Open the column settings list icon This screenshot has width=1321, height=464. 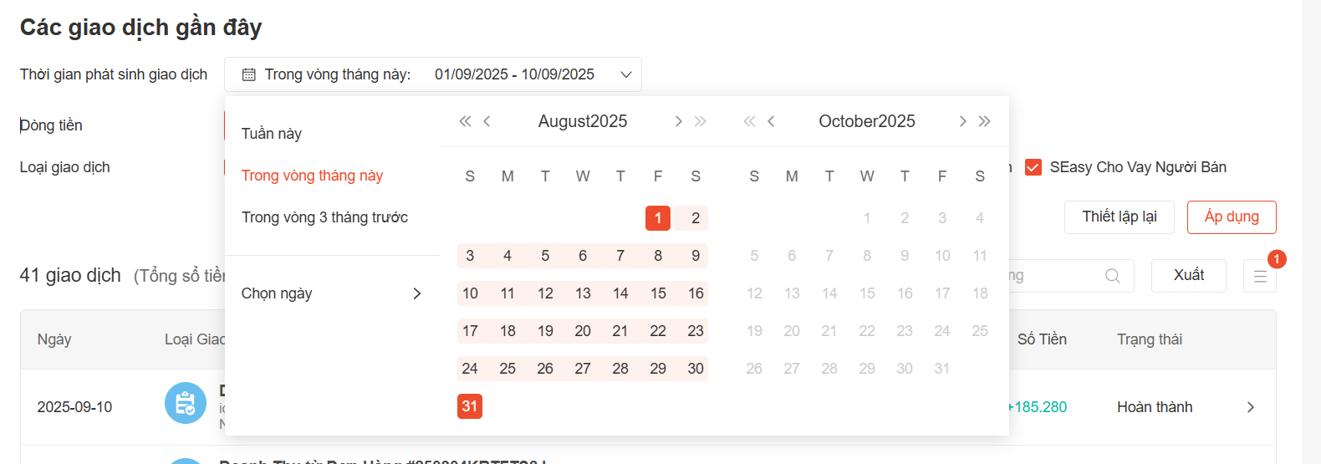(1259, 276)
